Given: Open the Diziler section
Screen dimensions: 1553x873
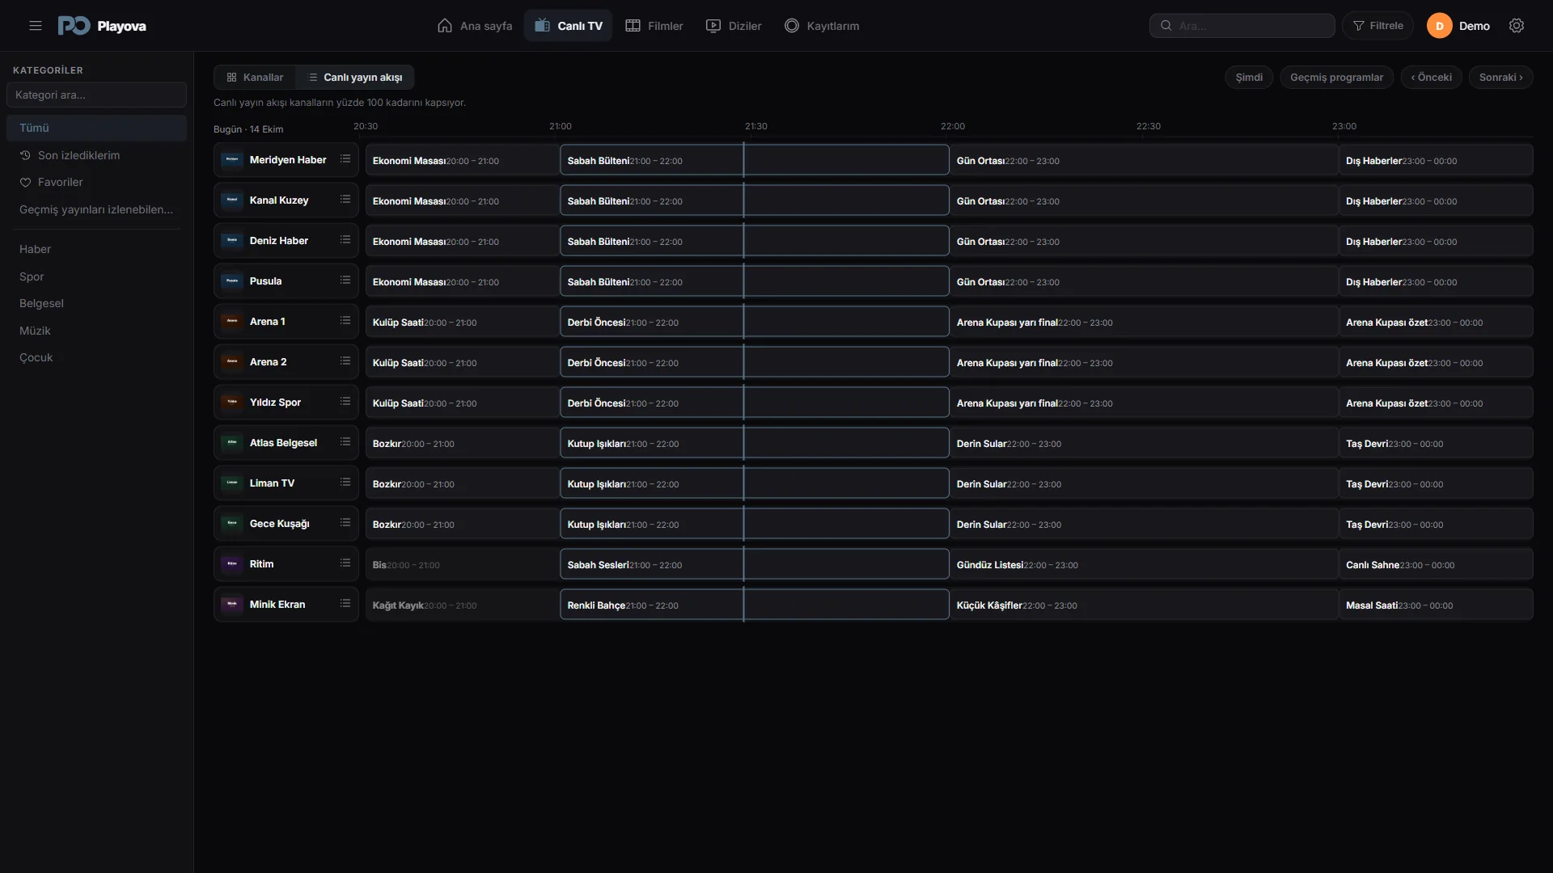Looking at the screenshot, I should 734,26.
